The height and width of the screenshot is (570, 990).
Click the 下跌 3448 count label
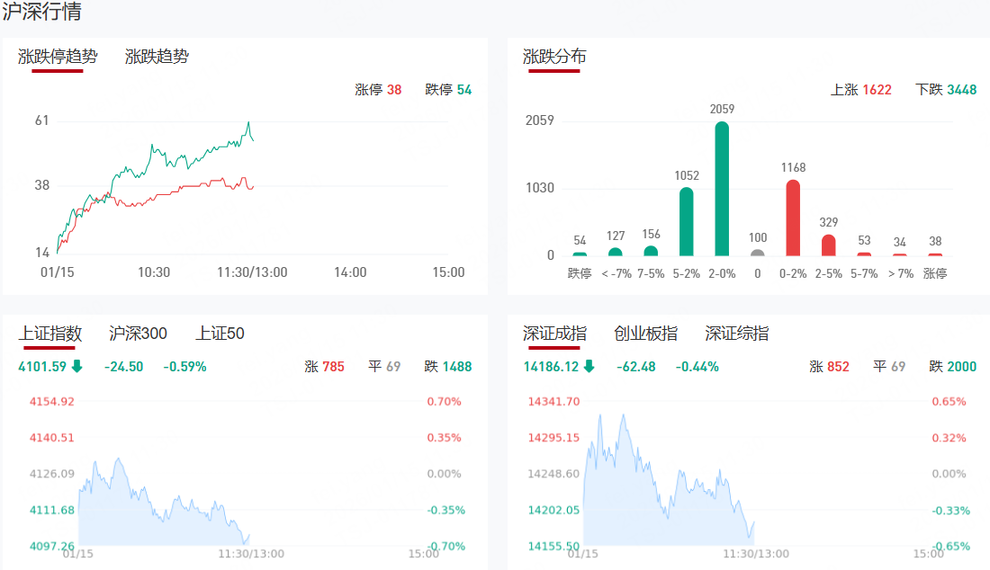coord(945,90)
